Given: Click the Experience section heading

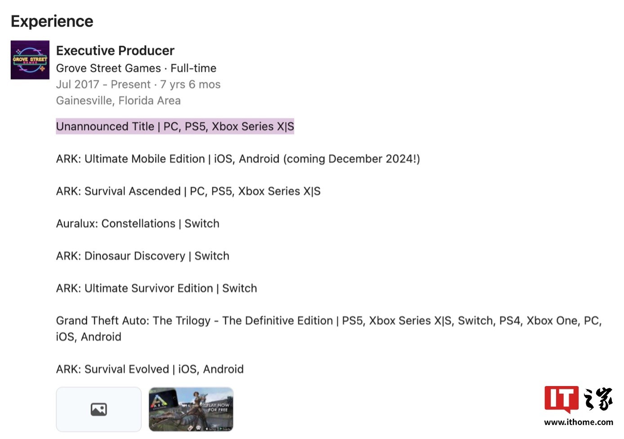Looking at the screenshot, I should coord(52,21).
